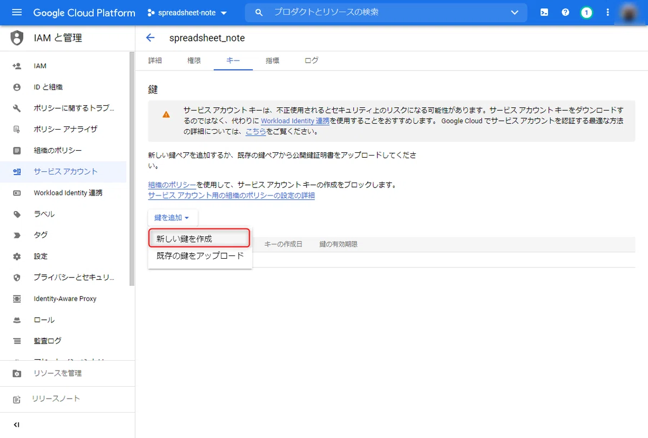Viewport: 648px width, 438px height.
Task: Click the タグ arrow-shaped icon
Action: click(17, 235)
